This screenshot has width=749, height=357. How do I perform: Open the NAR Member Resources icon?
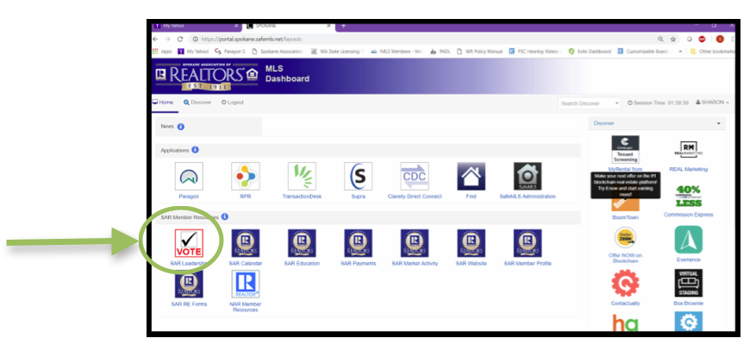[x=246, y=284]
